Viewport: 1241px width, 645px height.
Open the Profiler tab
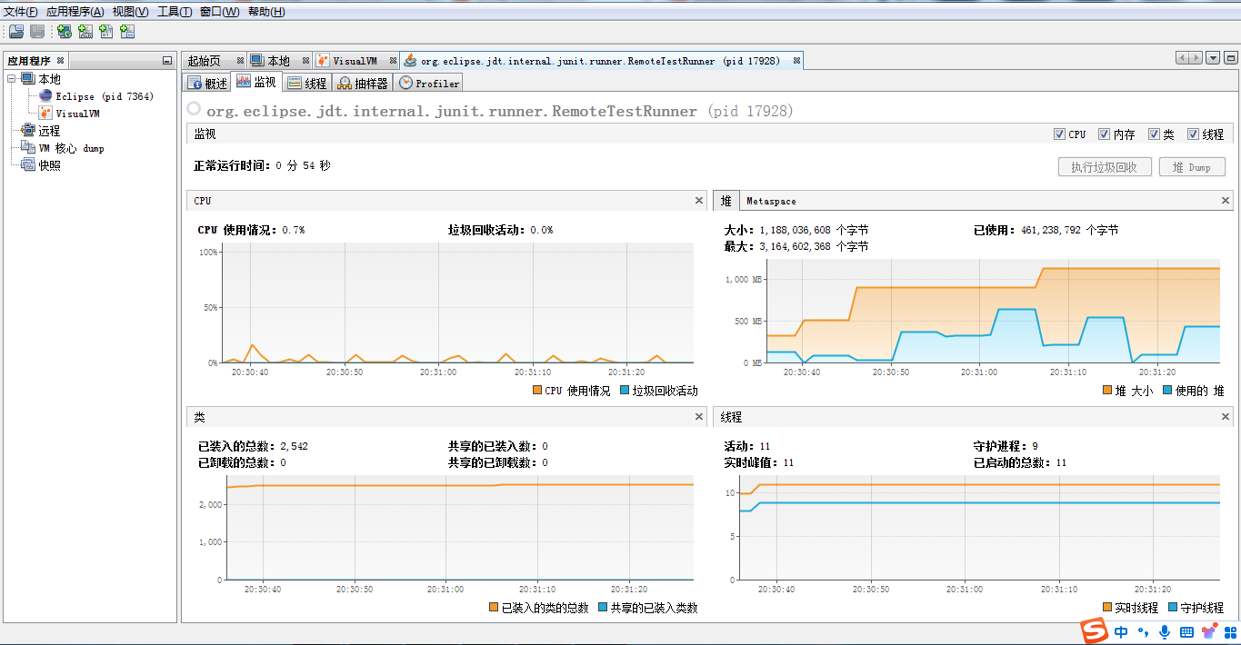pos(429,83)
